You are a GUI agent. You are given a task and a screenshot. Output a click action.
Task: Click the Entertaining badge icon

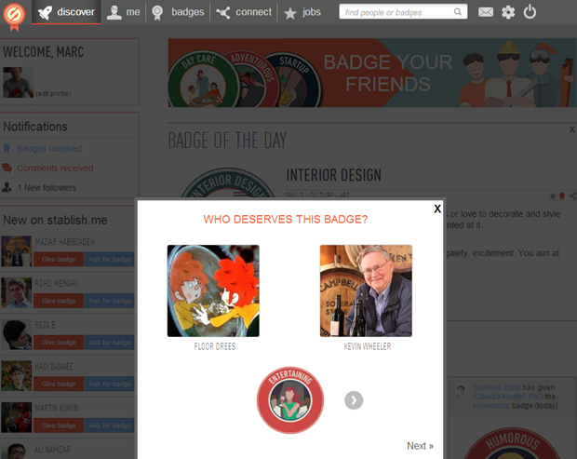(x=290, y=400)
